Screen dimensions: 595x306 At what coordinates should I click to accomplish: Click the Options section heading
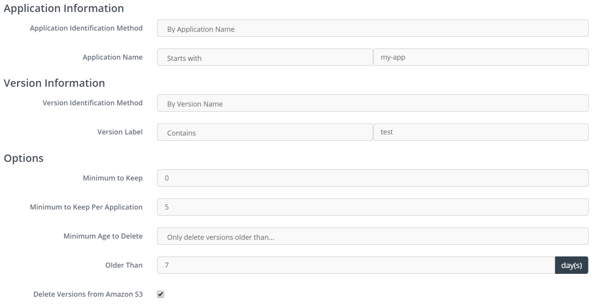23,158
